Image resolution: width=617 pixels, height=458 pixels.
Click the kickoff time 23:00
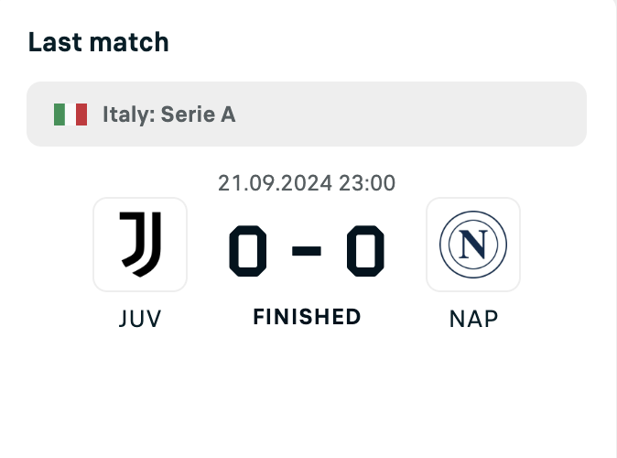tap(367, 183)
